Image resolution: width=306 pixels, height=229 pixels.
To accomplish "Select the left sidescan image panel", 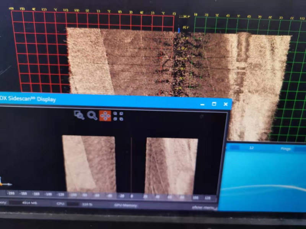I will 89,163.
